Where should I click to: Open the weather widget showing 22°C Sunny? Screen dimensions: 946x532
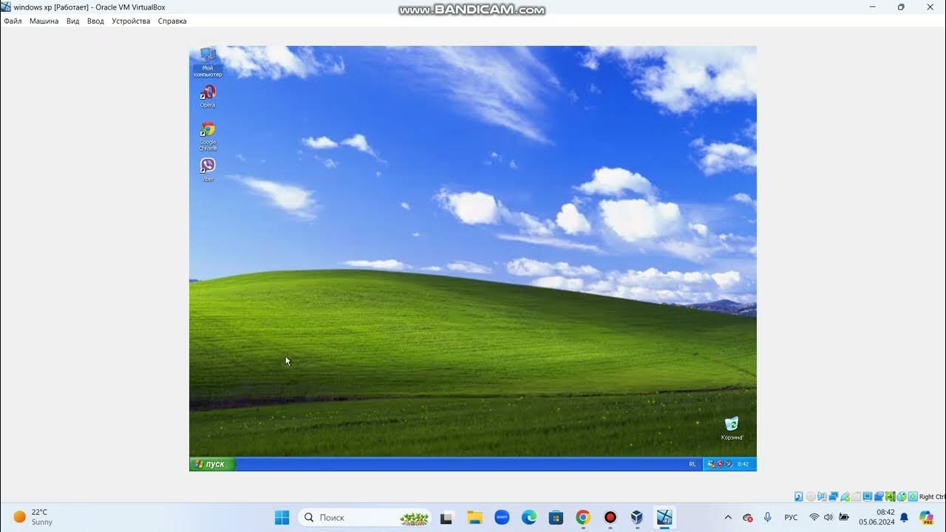click(33, 517)
